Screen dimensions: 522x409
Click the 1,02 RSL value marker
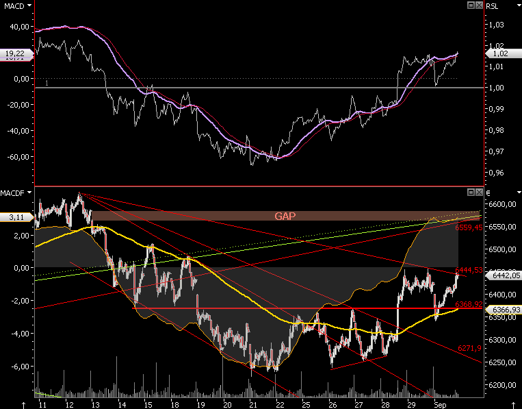click(504, 53)
